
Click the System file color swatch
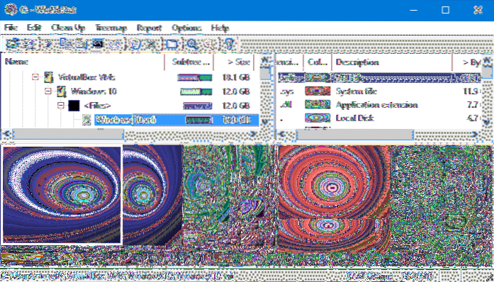tap(318, 91)
